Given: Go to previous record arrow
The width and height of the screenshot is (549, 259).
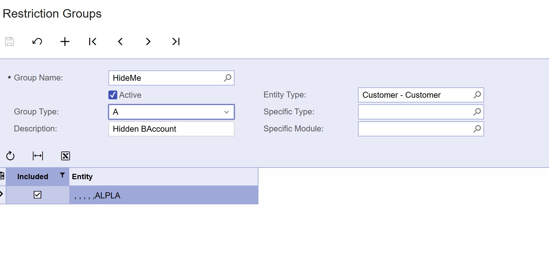Looking at the screenshot, I should coord(120,41).
